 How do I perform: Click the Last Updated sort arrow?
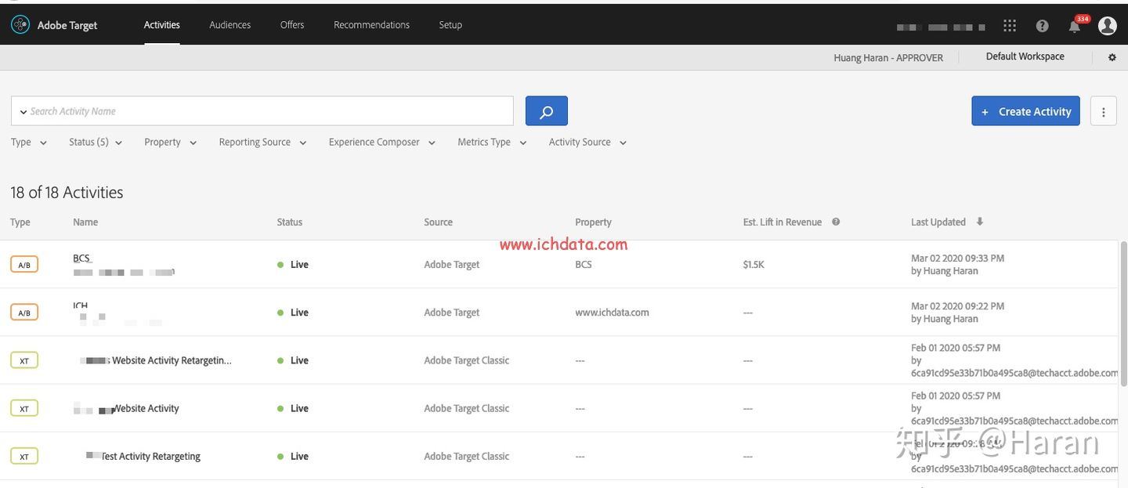pyautogui.click(x=979, y=222)
